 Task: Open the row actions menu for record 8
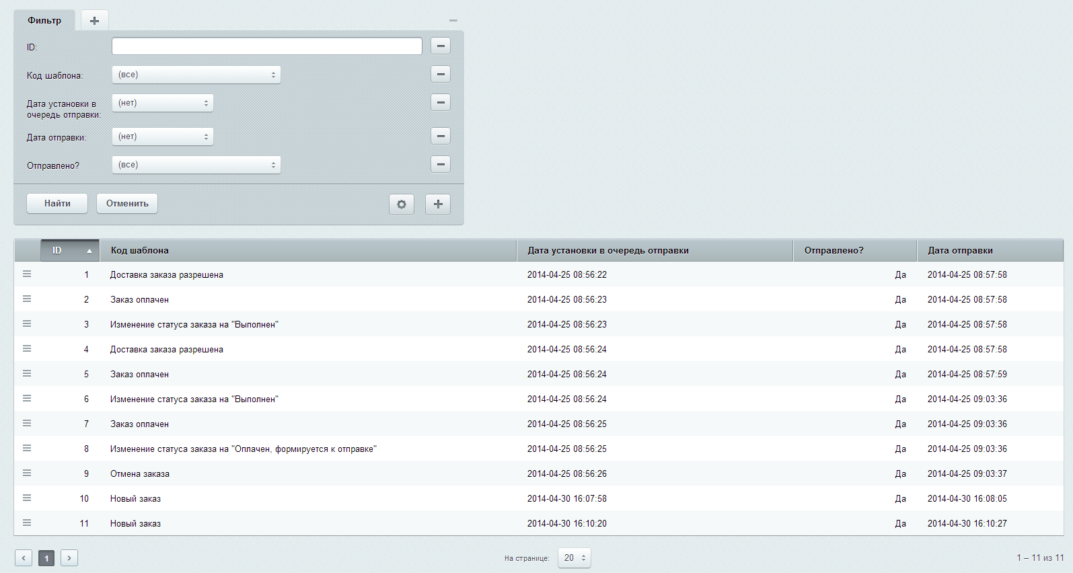(x=27, y=449)
